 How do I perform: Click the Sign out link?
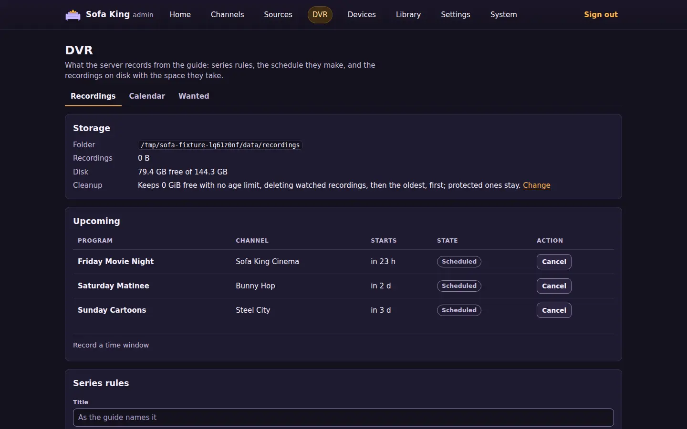pyautogui.click(x=601, y=15)
